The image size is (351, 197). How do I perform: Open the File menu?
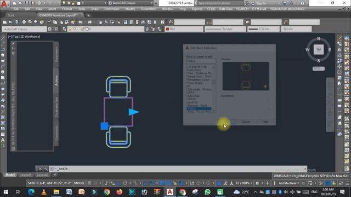[16, 9]
